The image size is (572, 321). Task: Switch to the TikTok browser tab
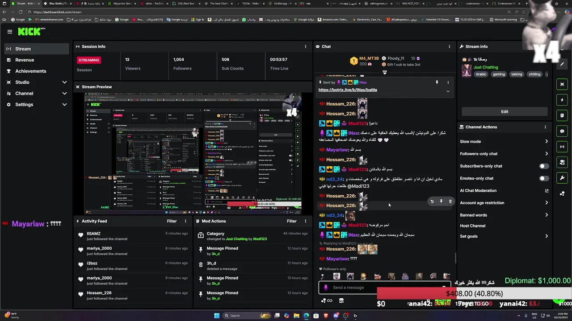coord(250,4)
